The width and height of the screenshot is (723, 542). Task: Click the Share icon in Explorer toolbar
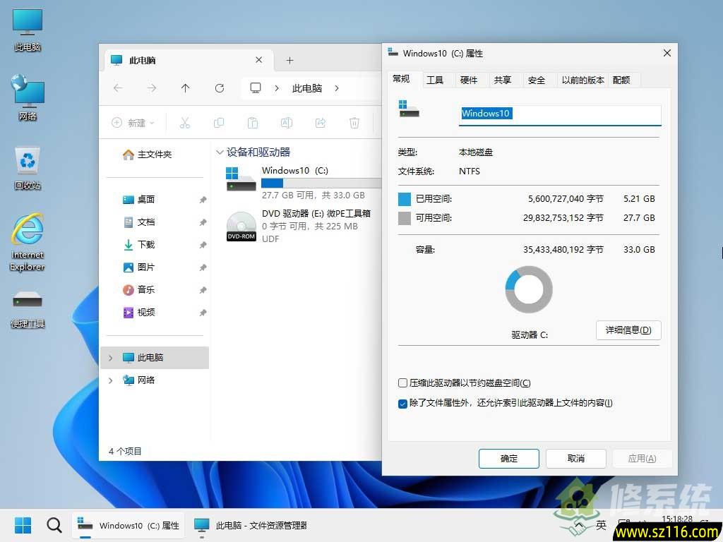coord(320,123)
